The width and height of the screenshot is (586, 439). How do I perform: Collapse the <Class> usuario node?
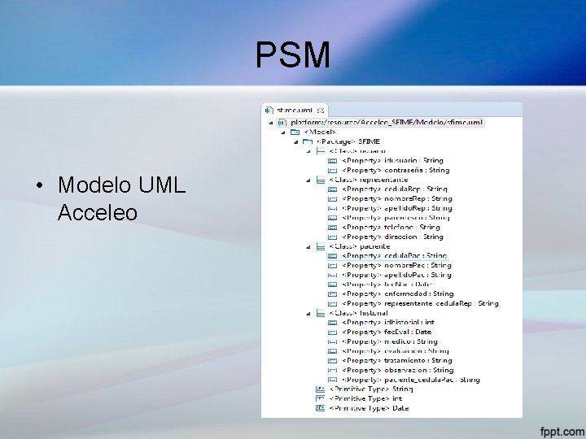308,151
